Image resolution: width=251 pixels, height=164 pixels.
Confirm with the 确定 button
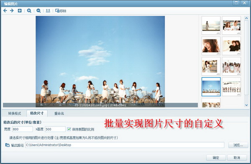click(x=216, y=158)
